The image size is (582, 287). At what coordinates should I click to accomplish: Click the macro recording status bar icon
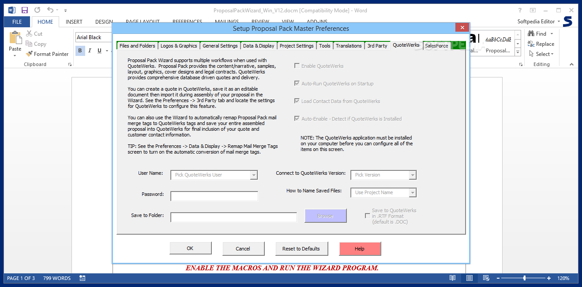pyautogui.click(x=82, y=278)
